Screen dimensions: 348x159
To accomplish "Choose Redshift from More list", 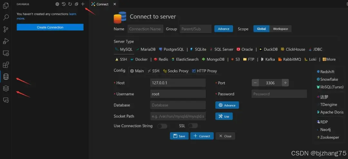I will [x=325, y=72].
